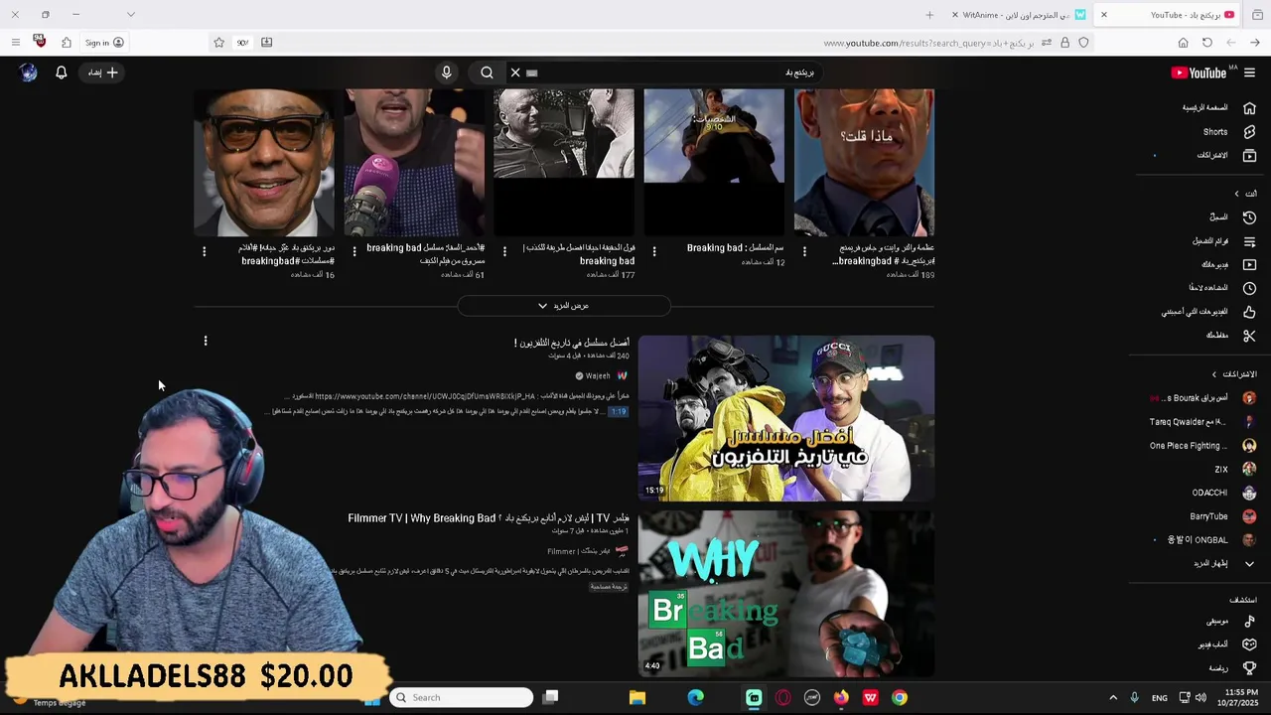The width and height of the screenshot is (1271, 715).
Task: Open File Explorer from the taskbar
Action: [637, 697]
